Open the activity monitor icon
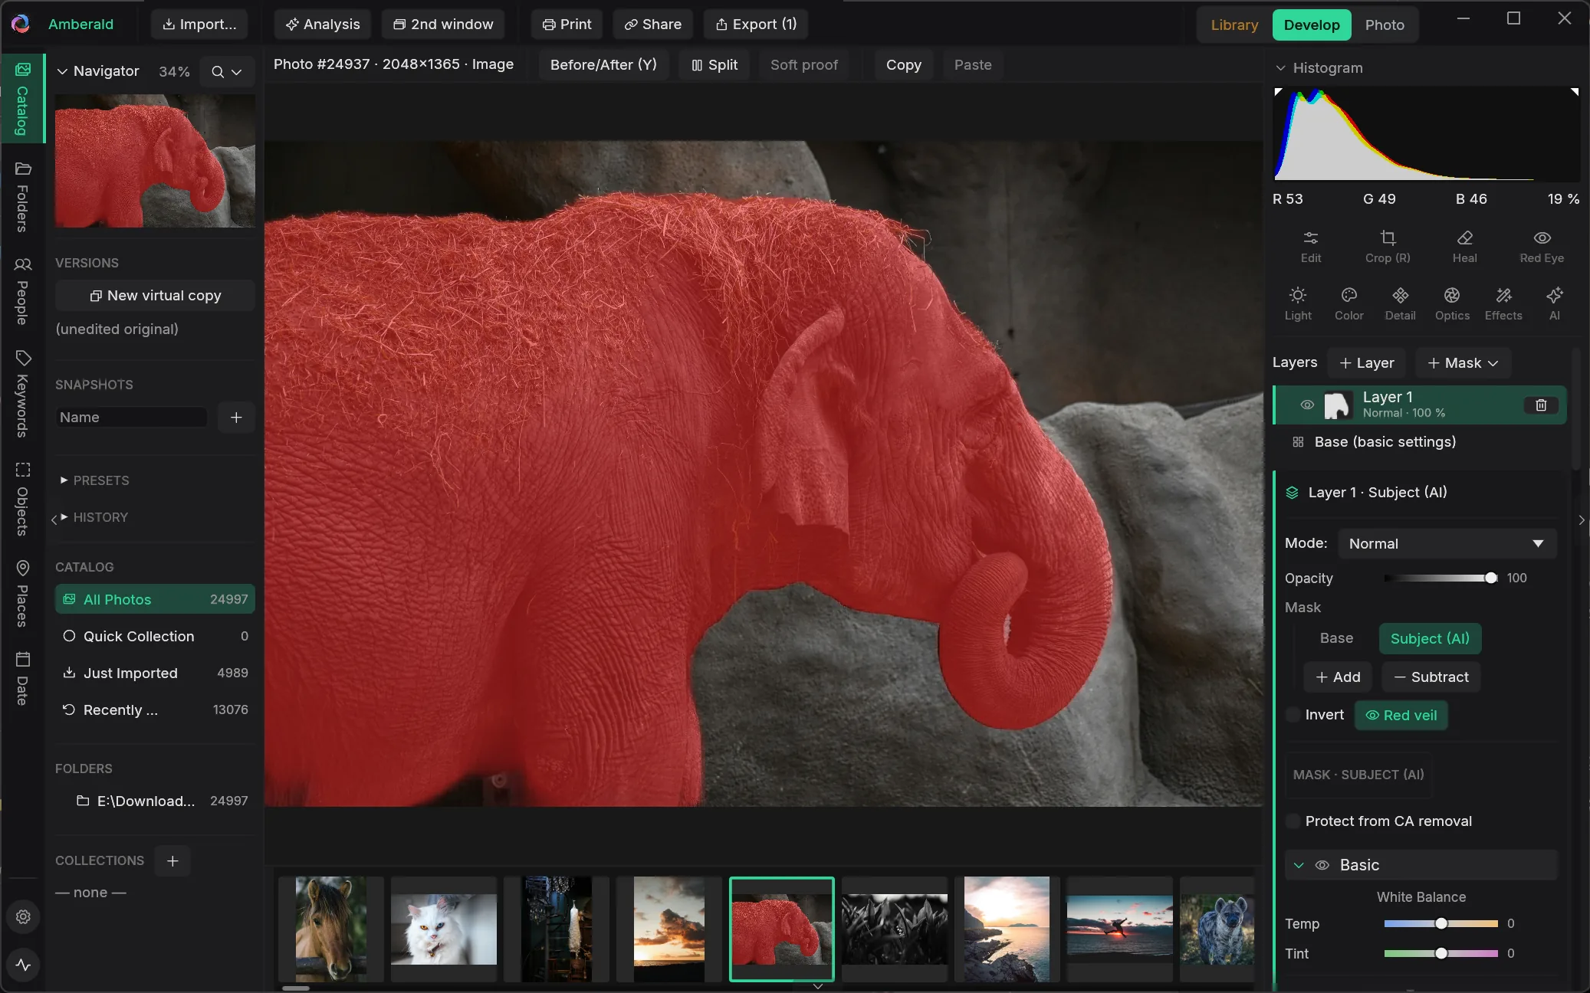This screenshot has height=993, width=1590. [x=23, y=965]
